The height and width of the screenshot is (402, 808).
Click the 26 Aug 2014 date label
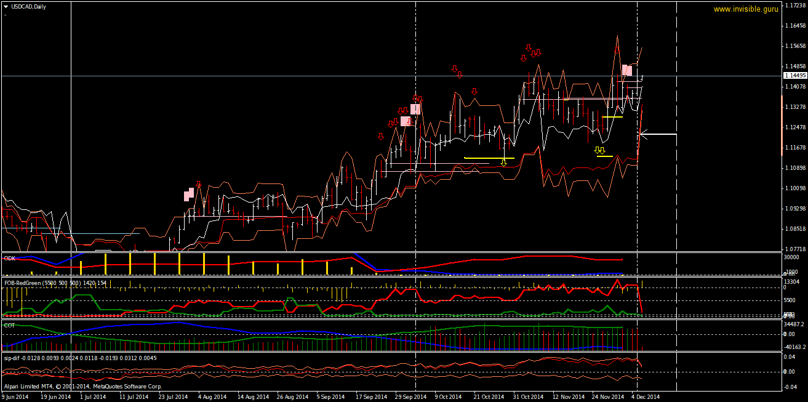tap(293, 397)
